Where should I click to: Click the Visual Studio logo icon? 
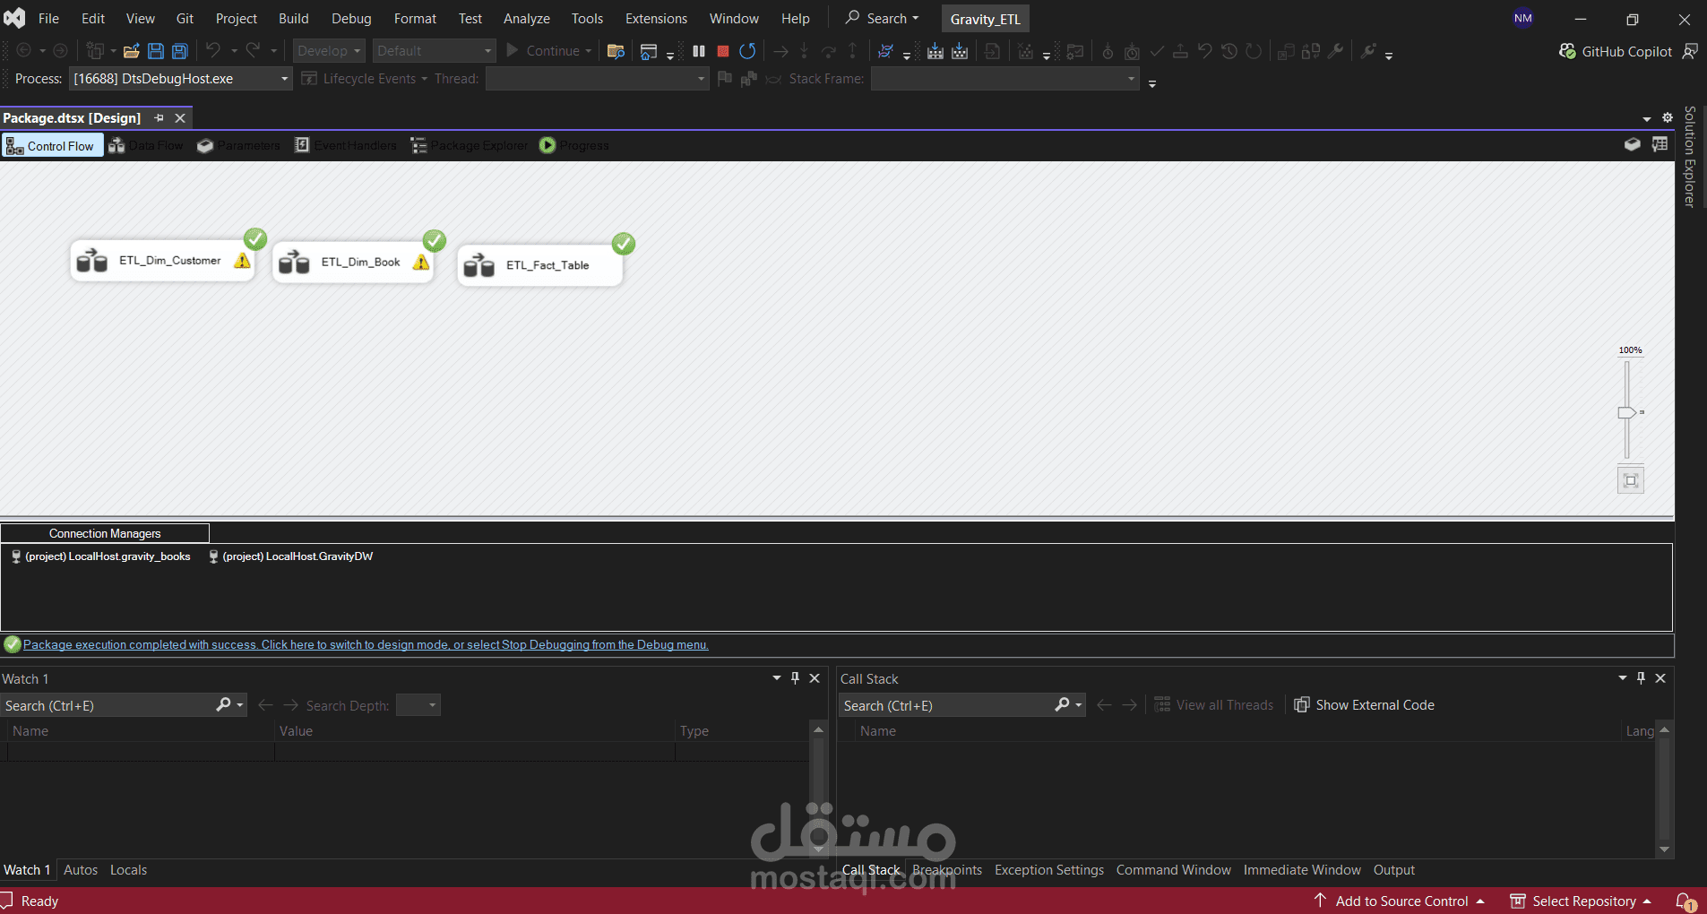coord(14,18)
